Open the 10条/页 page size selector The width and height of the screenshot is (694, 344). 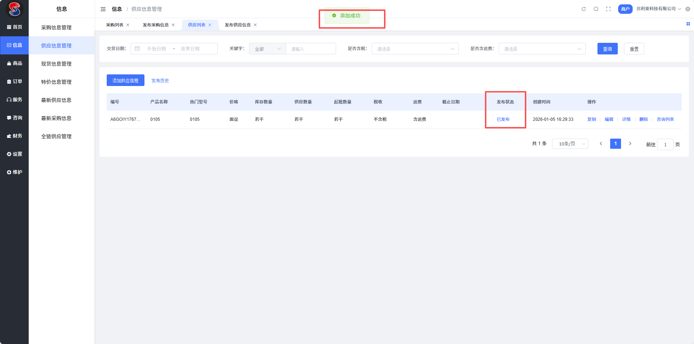click(570, 144)
